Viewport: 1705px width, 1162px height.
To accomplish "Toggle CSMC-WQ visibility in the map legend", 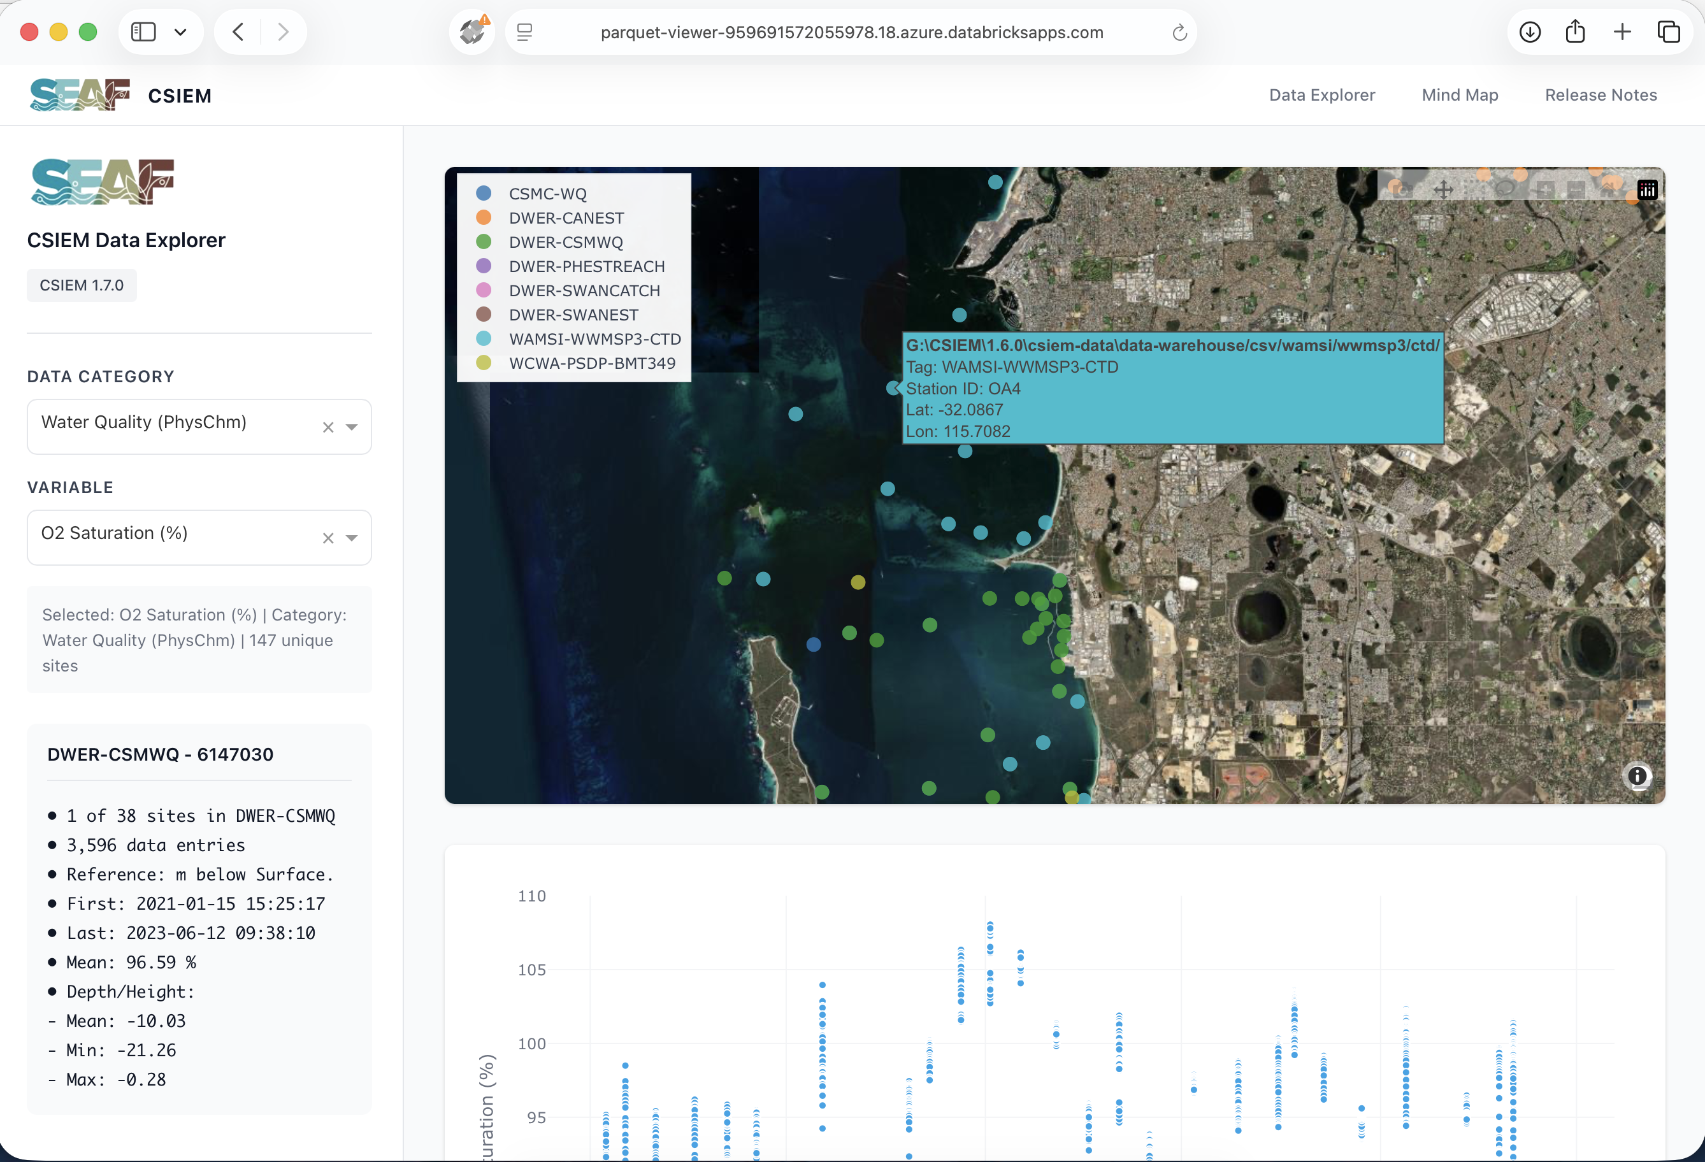I will [547, 193].
